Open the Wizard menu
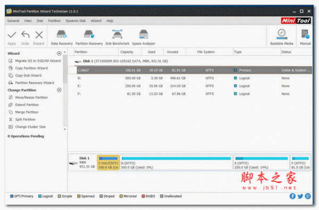This screenshot has height=210, width=319. [96, 21]
